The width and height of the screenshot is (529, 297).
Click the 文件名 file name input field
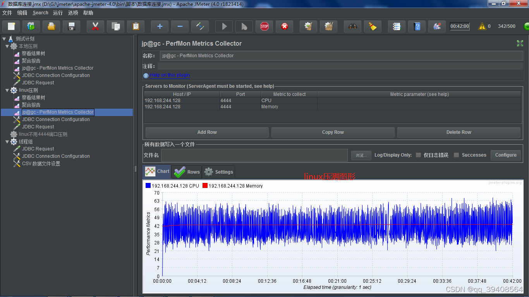click(254, 155)
